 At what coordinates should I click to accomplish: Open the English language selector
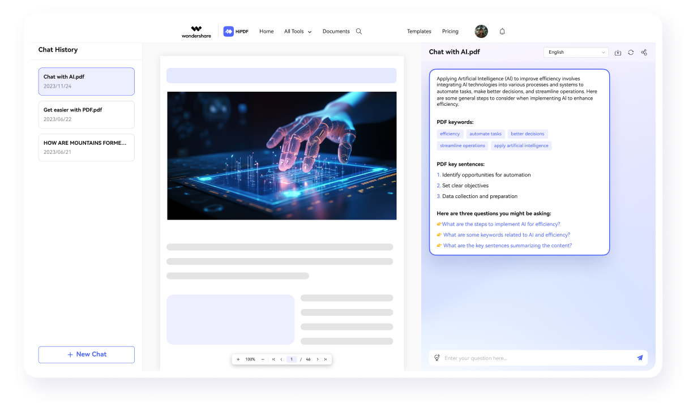[x=575, y=52]
